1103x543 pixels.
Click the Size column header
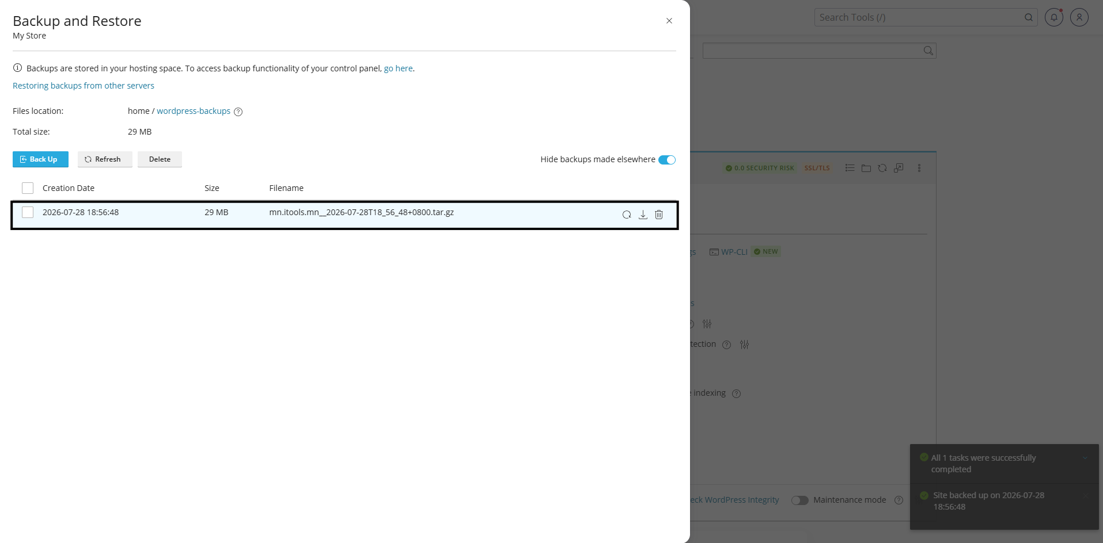(212, 188)
